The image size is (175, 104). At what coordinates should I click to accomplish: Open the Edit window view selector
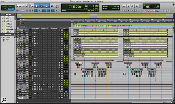(x=18, y=28)
